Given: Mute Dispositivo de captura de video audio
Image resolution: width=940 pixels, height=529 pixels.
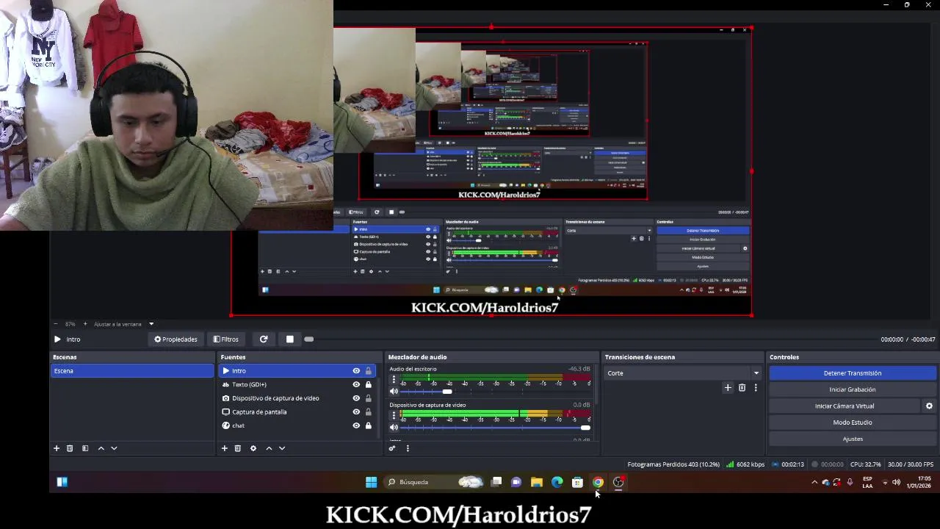Looking at the screenshot, I should tap(394, 428).
